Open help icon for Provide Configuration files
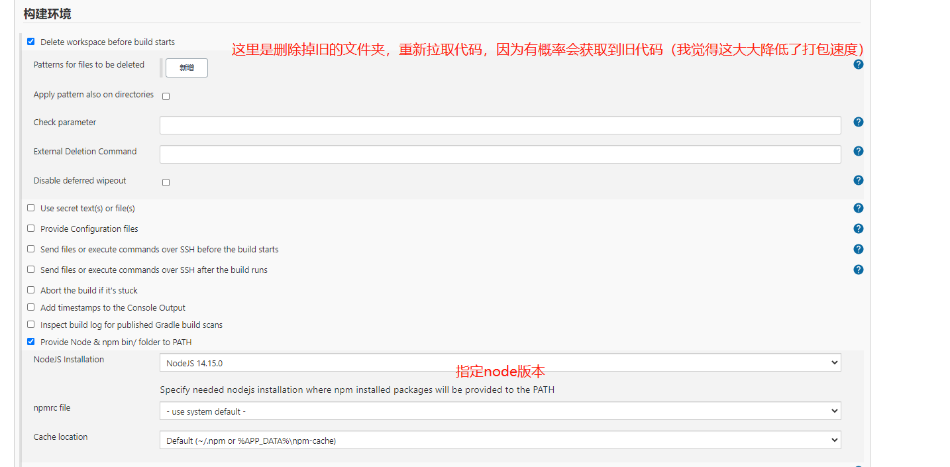Image resolution: width=950 pixels, height=467 pixels. click(858, 229)
